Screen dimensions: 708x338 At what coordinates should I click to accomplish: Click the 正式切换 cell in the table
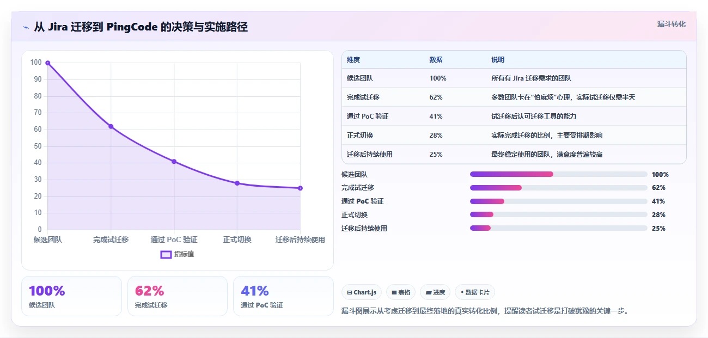tap(360, 136)
